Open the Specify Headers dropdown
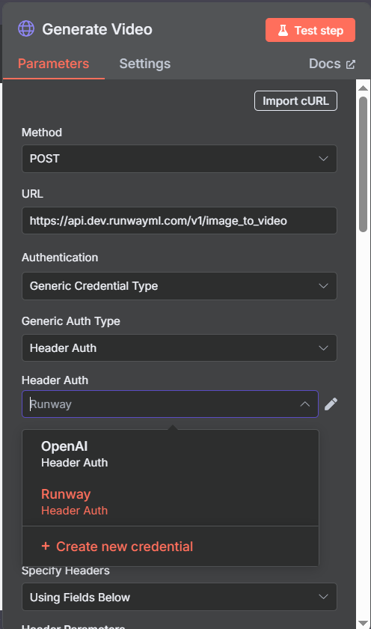The width and height of the screenshot is (371, 629). [179, 597]
